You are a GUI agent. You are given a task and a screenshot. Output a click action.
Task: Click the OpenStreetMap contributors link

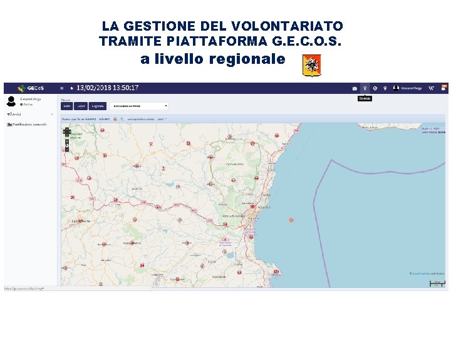(427, 274)
